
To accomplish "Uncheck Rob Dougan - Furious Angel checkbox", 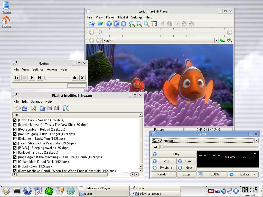I will pos(15,134).
